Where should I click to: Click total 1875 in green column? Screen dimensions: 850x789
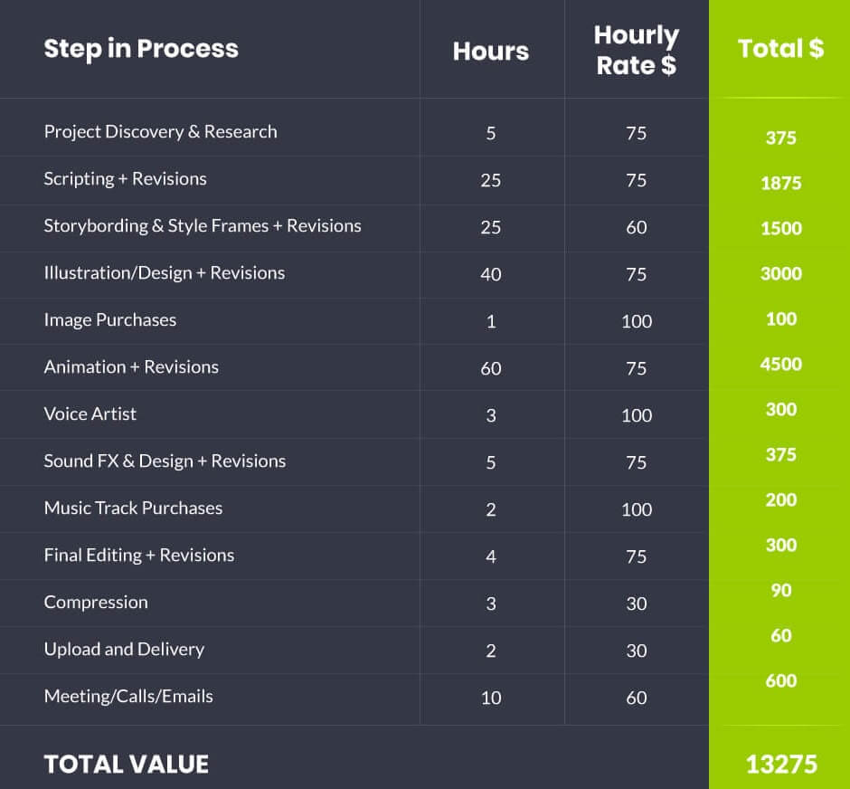pos(781,184)
